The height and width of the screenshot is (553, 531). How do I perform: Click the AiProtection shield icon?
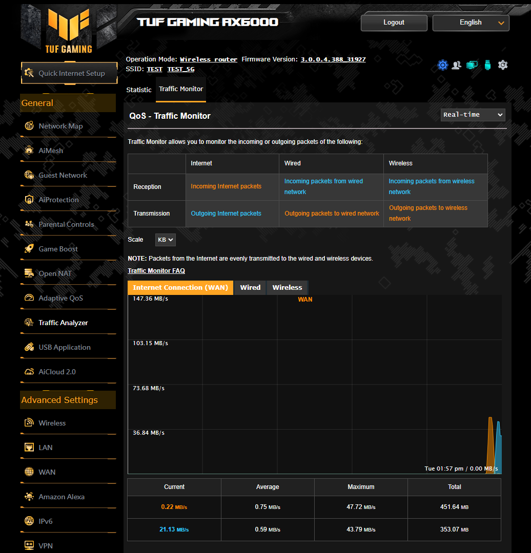(x=29, y=200)
